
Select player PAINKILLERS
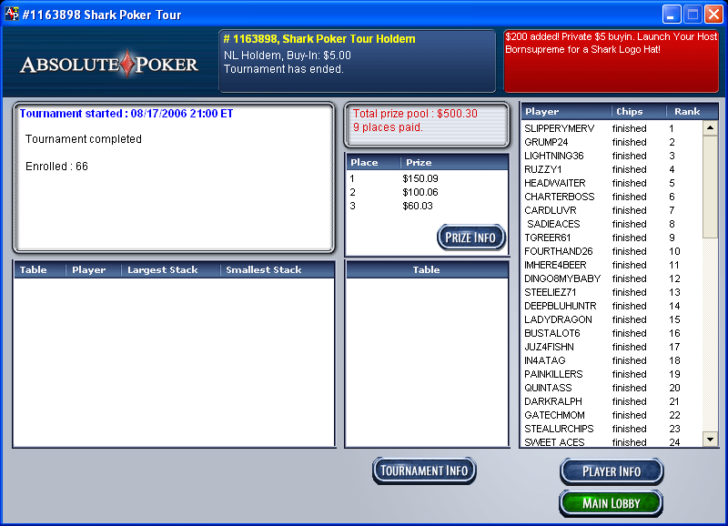click(x=612, y=374)
